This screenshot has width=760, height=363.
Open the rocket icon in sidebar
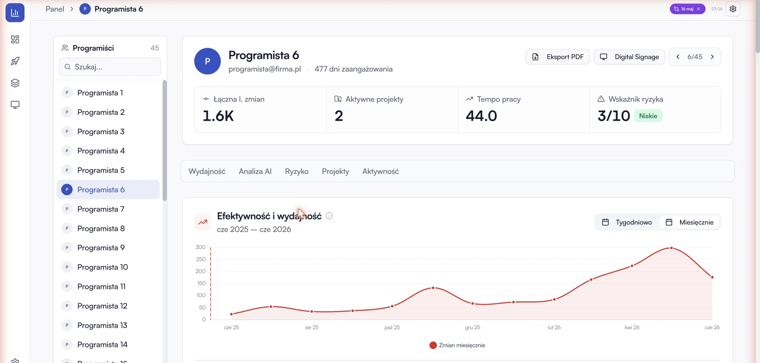[x=15, y=61]
